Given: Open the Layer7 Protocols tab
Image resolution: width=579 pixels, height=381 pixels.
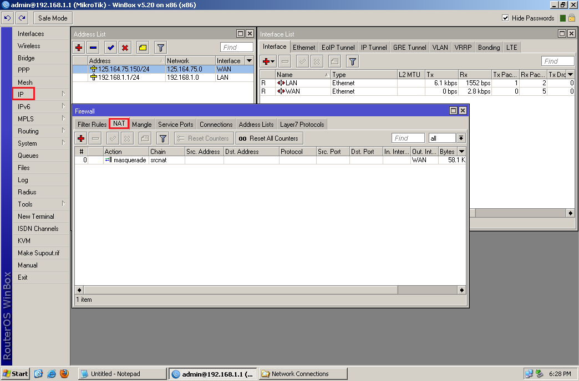Looking at the screenshot, I should coord(302,125).
